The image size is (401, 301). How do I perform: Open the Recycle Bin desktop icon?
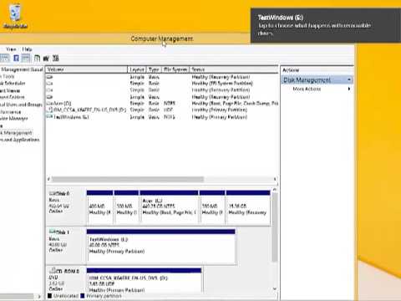click(15, 16)
